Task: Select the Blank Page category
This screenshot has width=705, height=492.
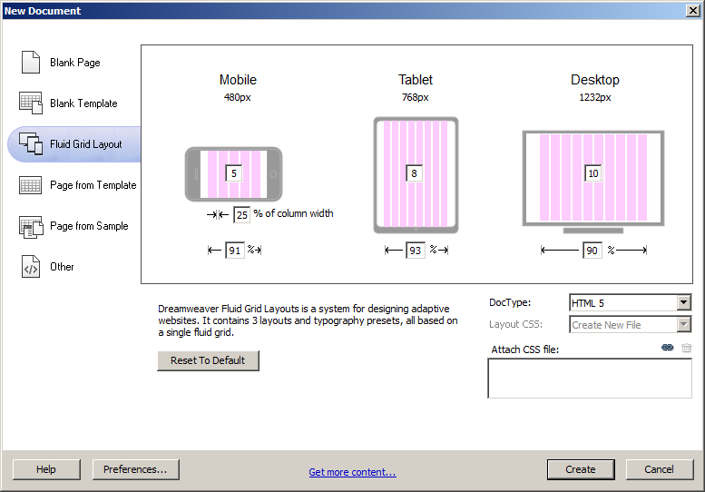Action: [75, 63]
